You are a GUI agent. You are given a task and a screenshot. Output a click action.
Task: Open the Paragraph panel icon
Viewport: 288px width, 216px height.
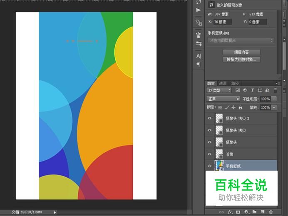tap(199, 65)
